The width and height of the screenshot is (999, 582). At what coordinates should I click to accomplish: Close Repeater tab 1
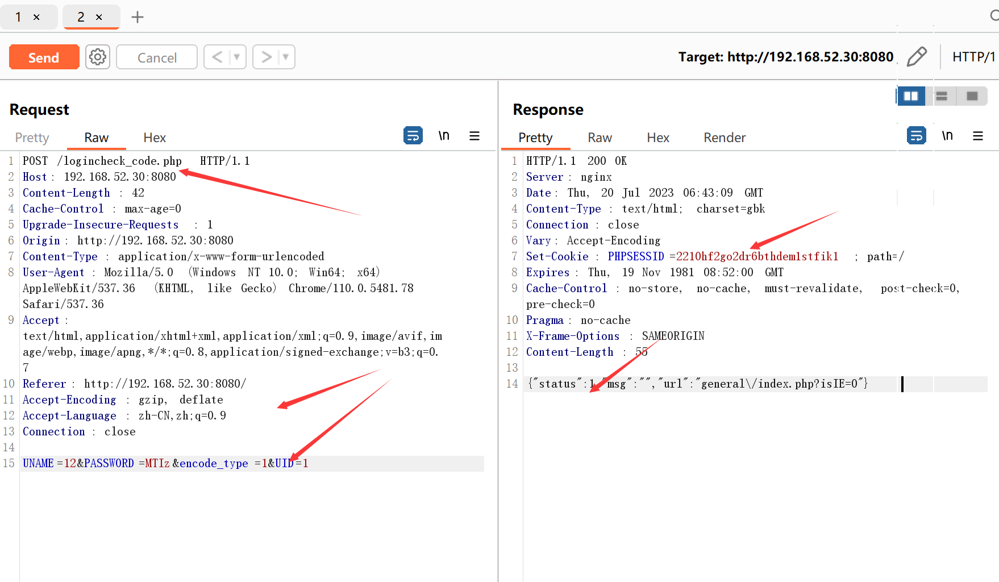tap(36, 17)
